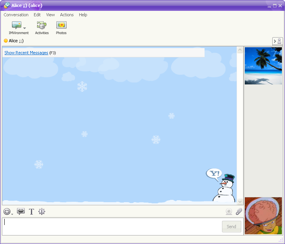The image size is (285, 244).
Task: Open the View menu
Action: 50,15
